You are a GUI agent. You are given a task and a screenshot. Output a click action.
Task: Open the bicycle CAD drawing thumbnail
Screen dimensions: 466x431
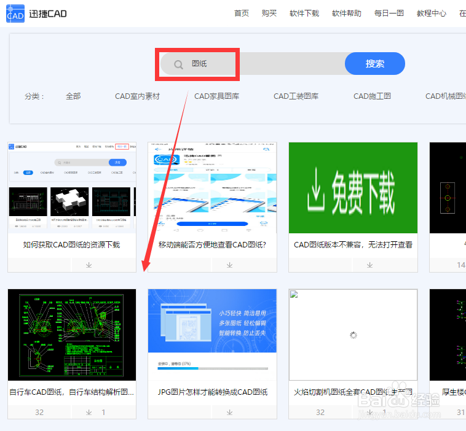(x=72, y=335)
